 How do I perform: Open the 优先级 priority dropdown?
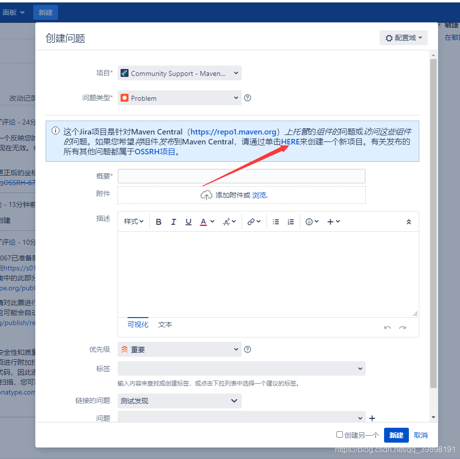click(180, 349)
